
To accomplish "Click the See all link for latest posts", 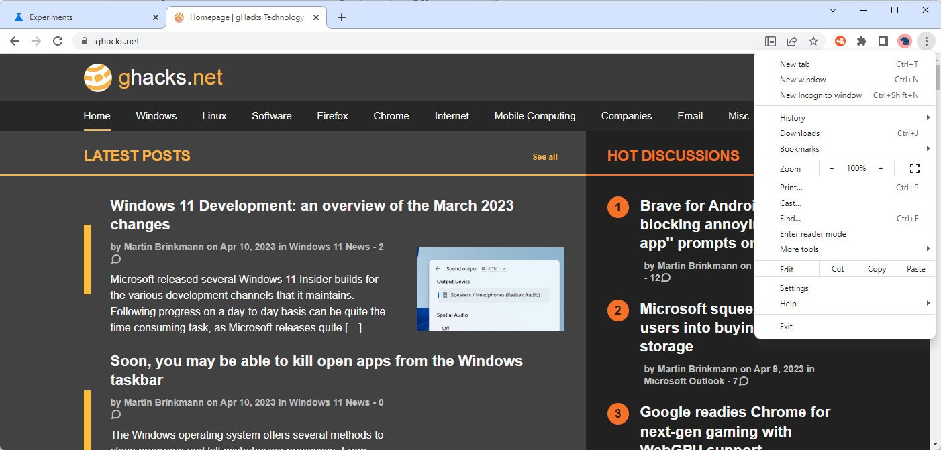I will click(544, 156).
